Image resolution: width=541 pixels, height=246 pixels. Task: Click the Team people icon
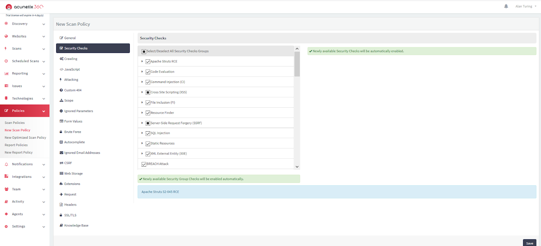click(6, 189)
